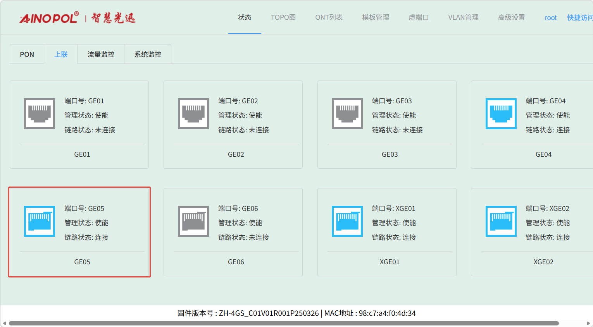This screenshot has width=593, height=327.
Task: Click the GE01 ethernet port icon
Action: 40,113
